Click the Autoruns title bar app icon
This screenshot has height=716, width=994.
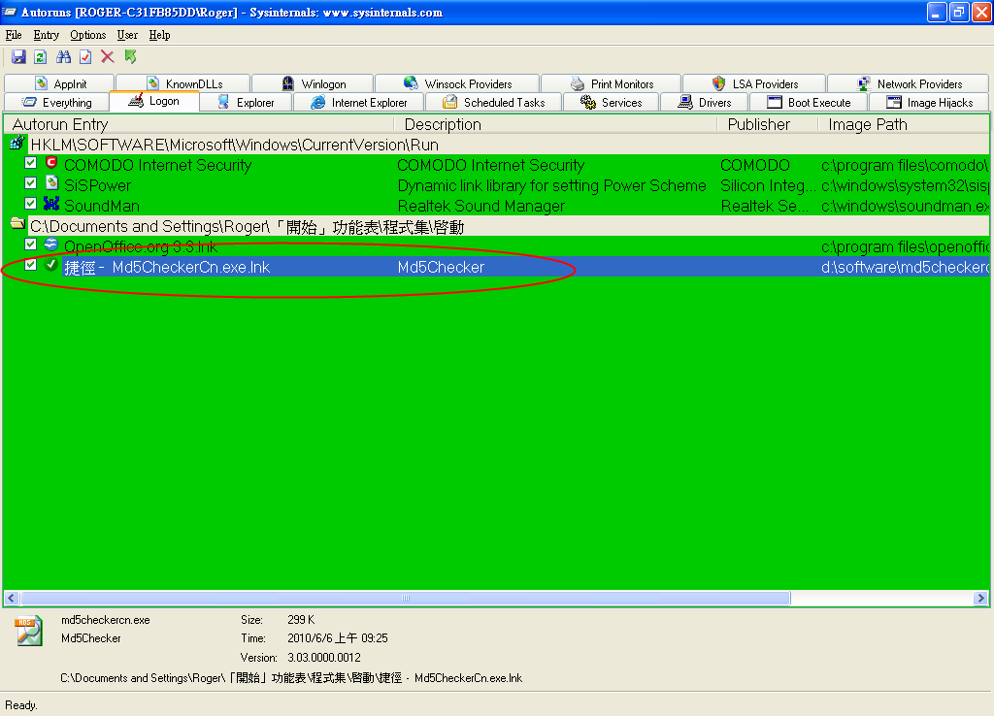[10, 12]
